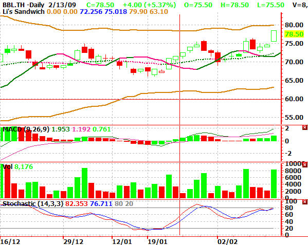The width and height of the screenshot is (308, 245).
Task: Close the MACD indicator panel
Action: [305, 128]
